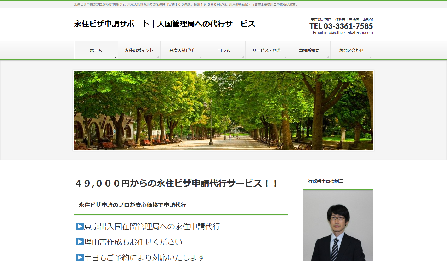Open the 高度人材ビザ navigation menu
This screenshot has width=447, height=264.
tap(182, 50)
